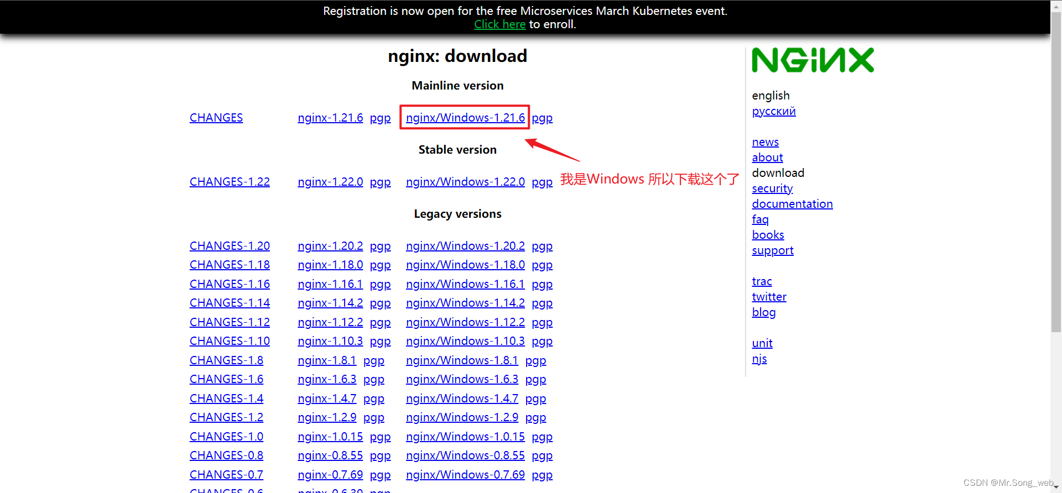Open the support page

[773, 250]
